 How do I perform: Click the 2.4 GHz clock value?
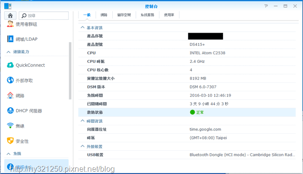tap(197, 61)
